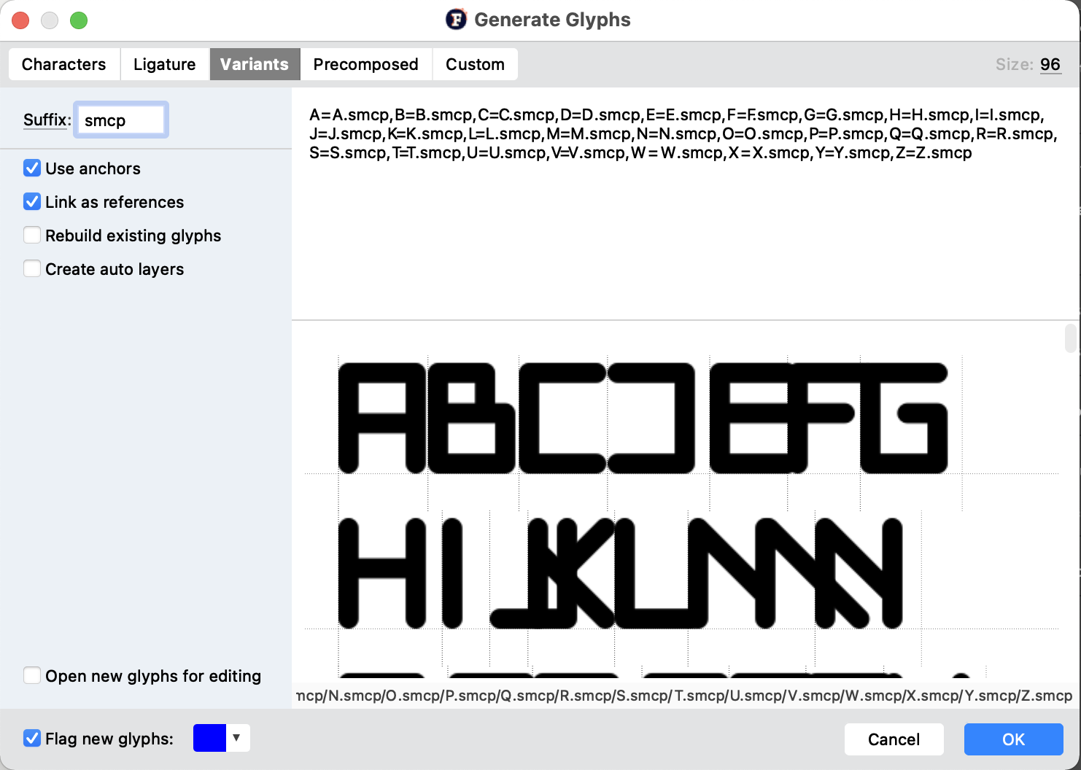
Task: Toggle Flag new glyphs checkbox
Action: (x=32, y=739)
